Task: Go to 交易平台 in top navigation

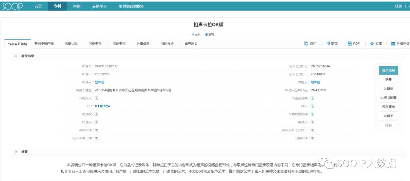Action: (x=99, y=6)
